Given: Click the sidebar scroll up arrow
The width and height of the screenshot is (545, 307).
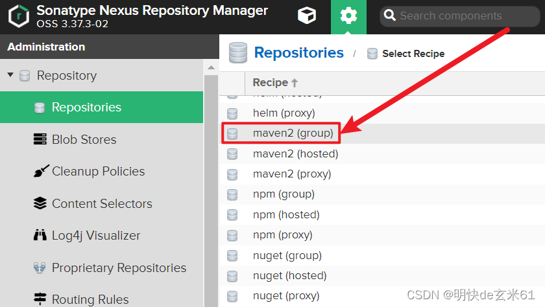Looking at the screenshot, I should coord(211,67).
